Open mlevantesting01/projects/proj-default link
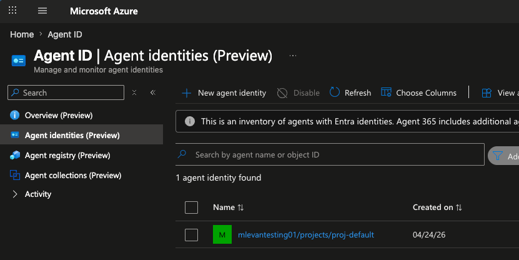 306,235
